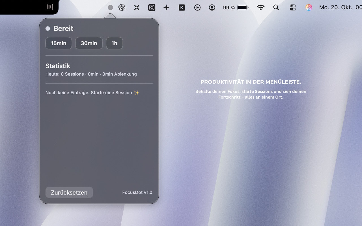Image resolution: width=362 pixels, height=226 pixels.
Task: Start a 30min focus session
Action: (x=89, y=43)
